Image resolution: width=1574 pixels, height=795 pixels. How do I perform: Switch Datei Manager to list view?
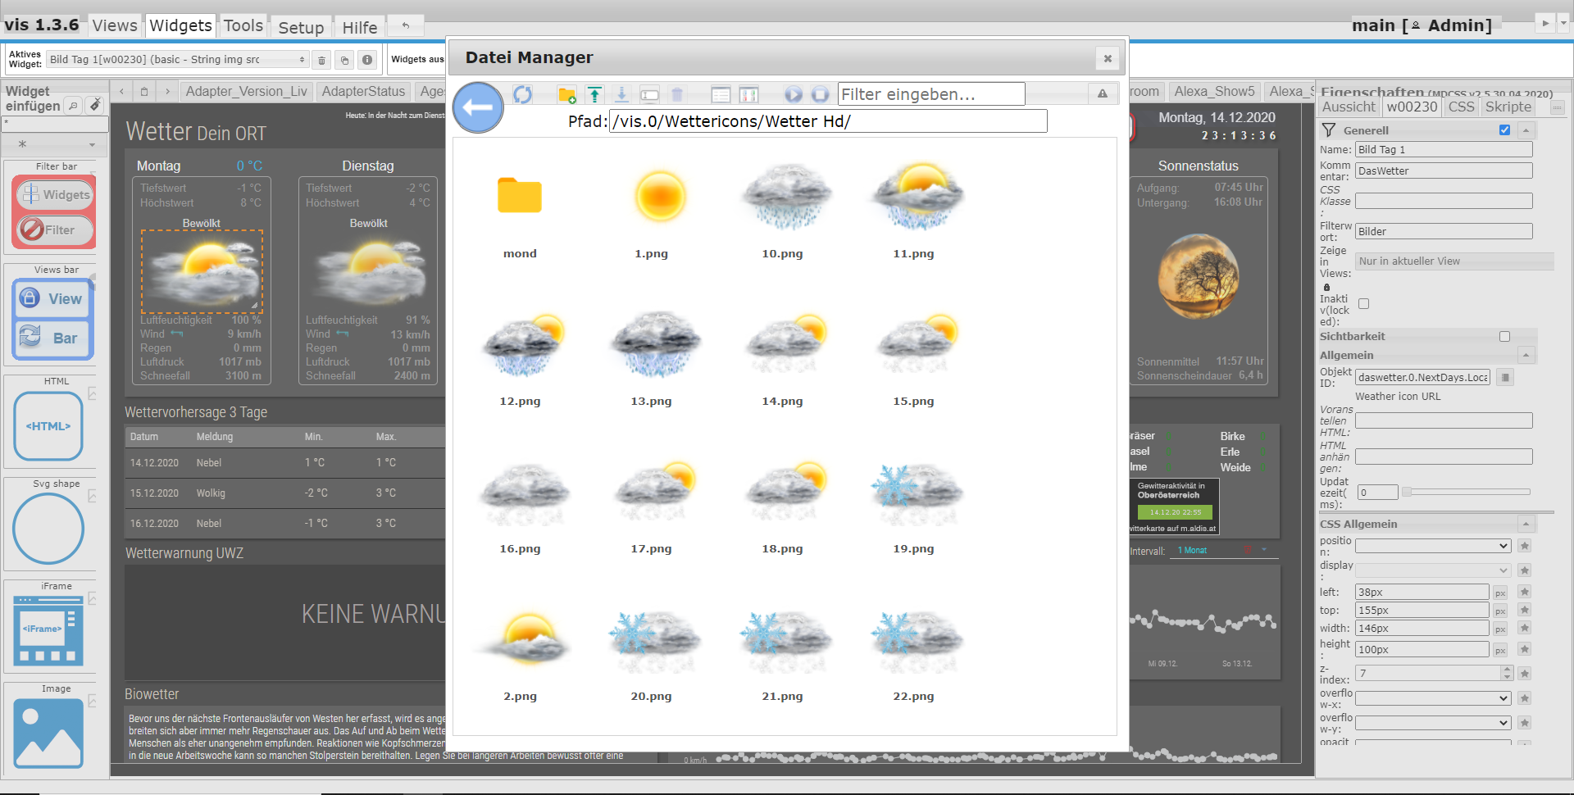pyautogui.click(x=721, y=95)
